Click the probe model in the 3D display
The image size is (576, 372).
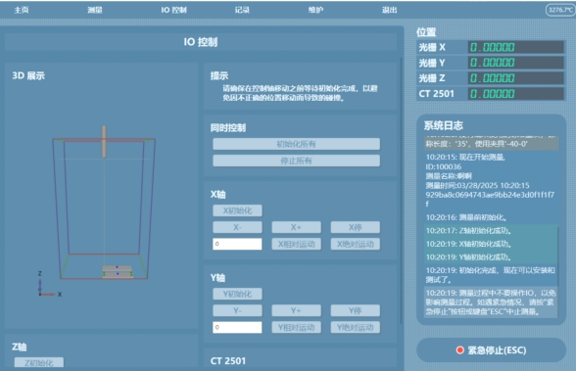tap(104, 142)
